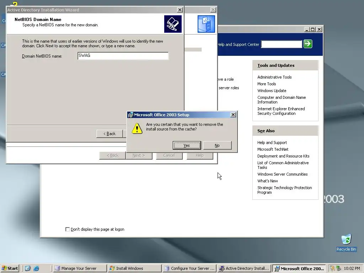
Task: Click Next in Configure Your Server Wizard
Action: tap(139, 155)
